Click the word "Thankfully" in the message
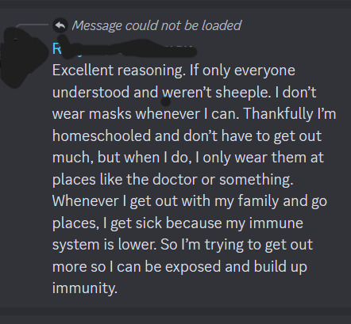The image size is (351, 324). 278,114
